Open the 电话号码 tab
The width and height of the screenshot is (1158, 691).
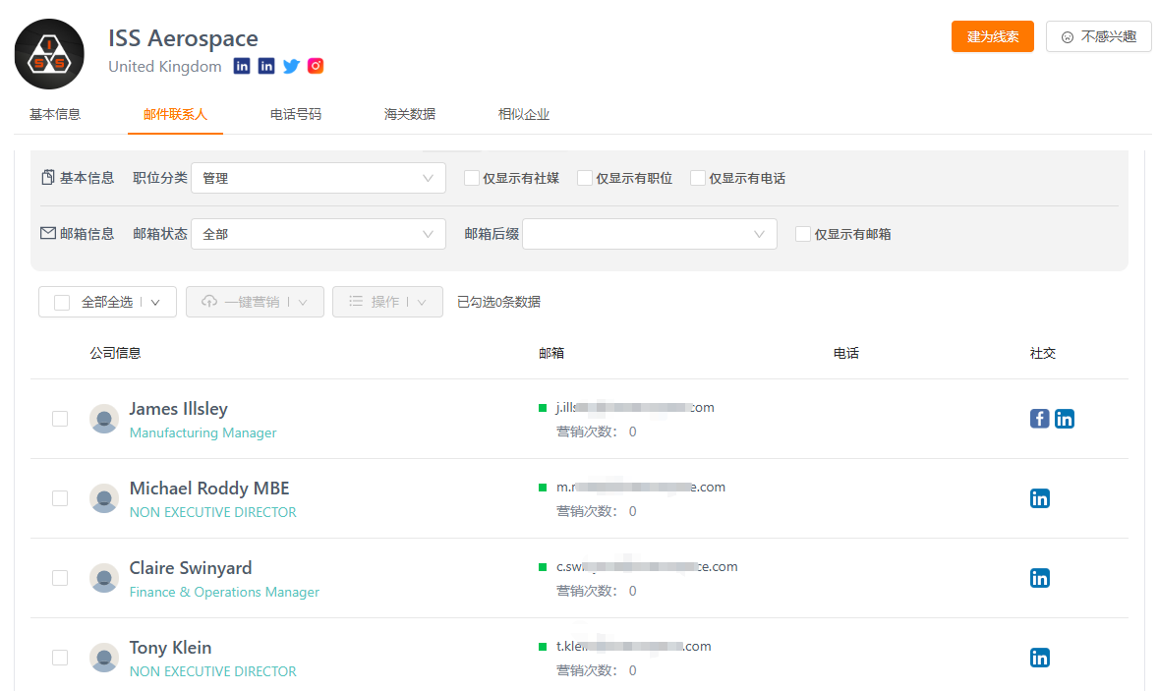coord(296,114)
